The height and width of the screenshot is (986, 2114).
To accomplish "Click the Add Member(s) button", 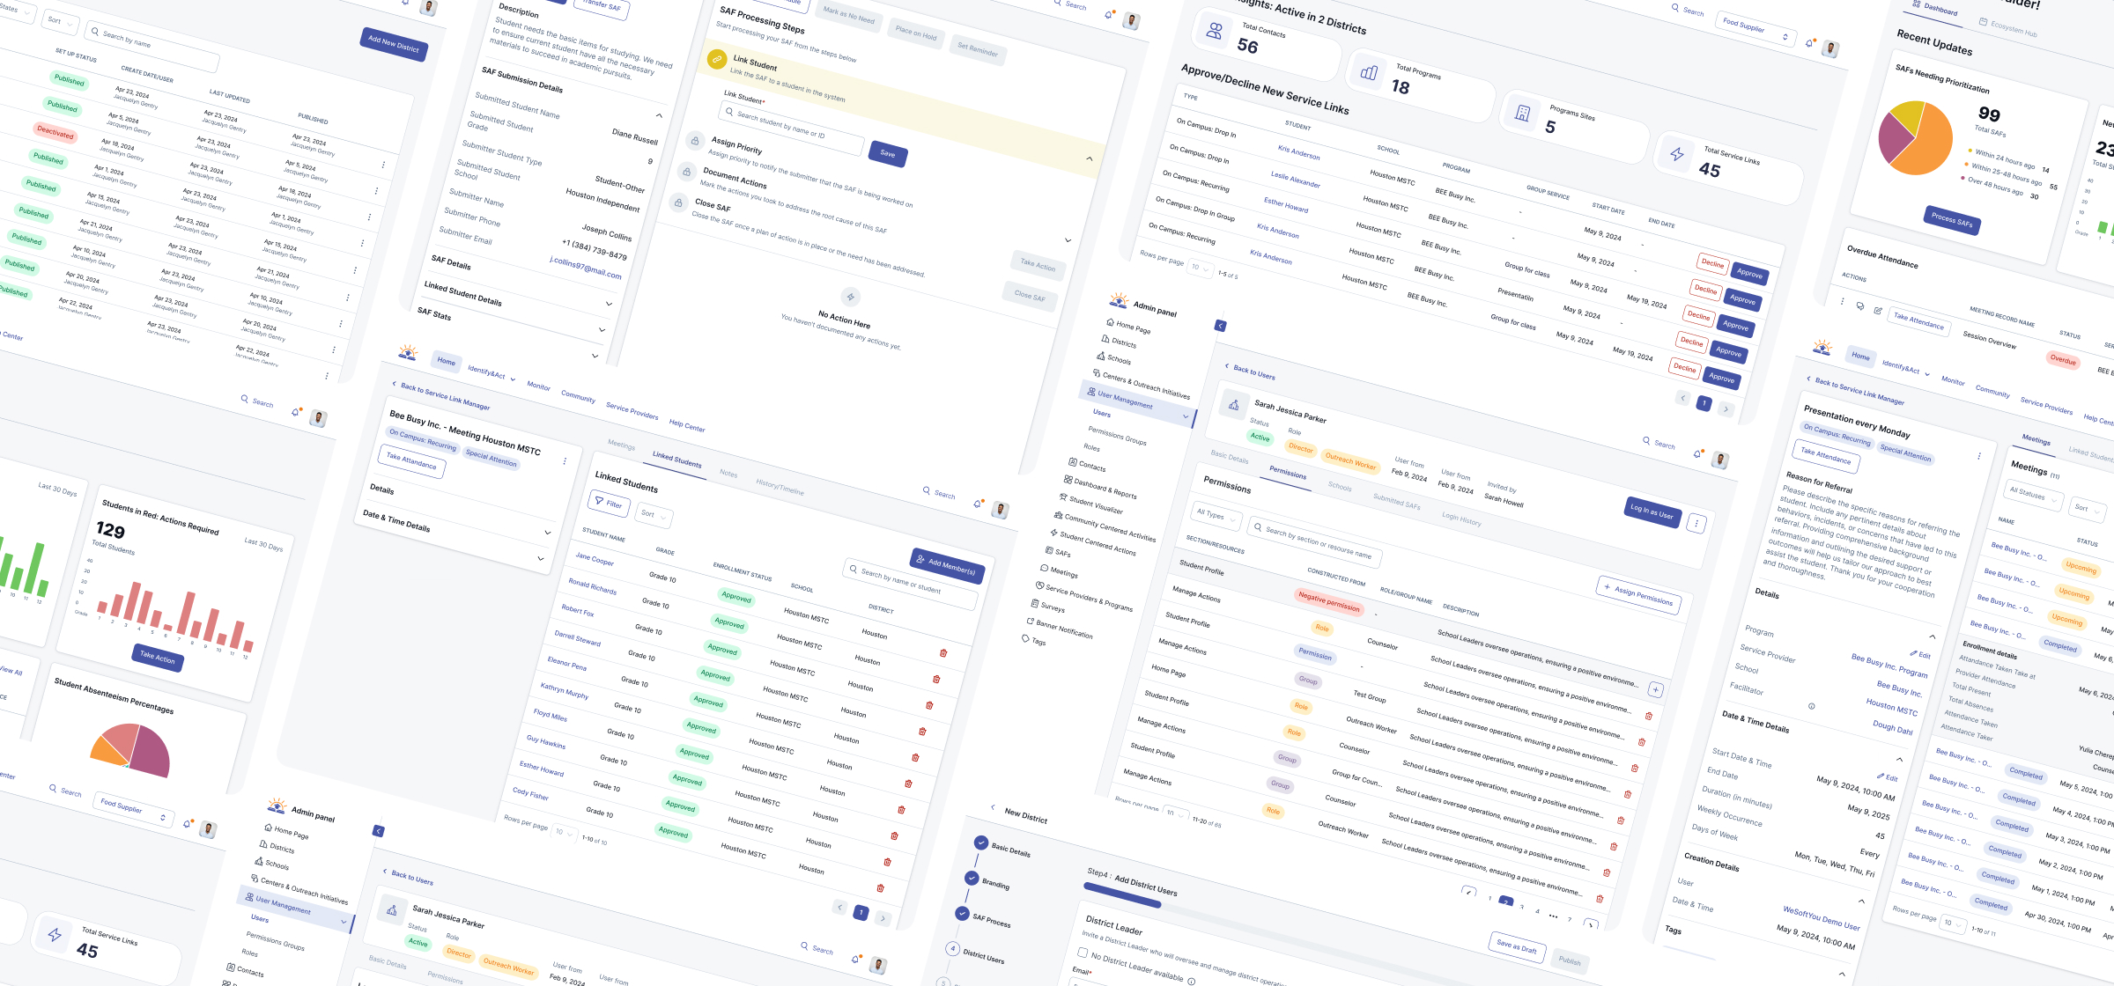I will point(948,566).
